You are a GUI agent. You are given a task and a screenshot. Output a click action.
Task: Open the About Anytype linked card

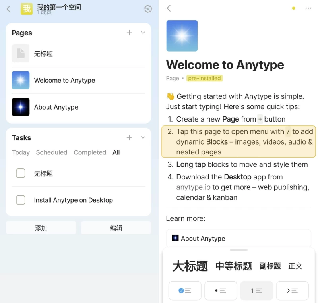[238, 239]
